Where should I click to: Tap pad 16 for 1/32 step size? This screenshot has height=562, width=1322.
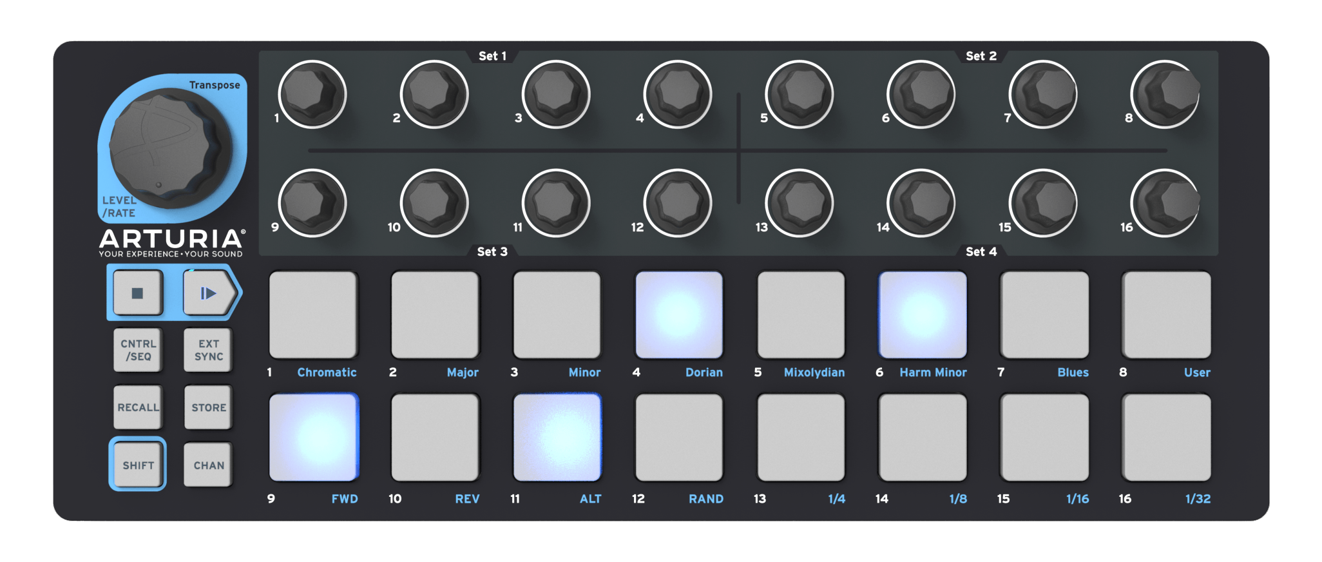[x=1166, y=438]
